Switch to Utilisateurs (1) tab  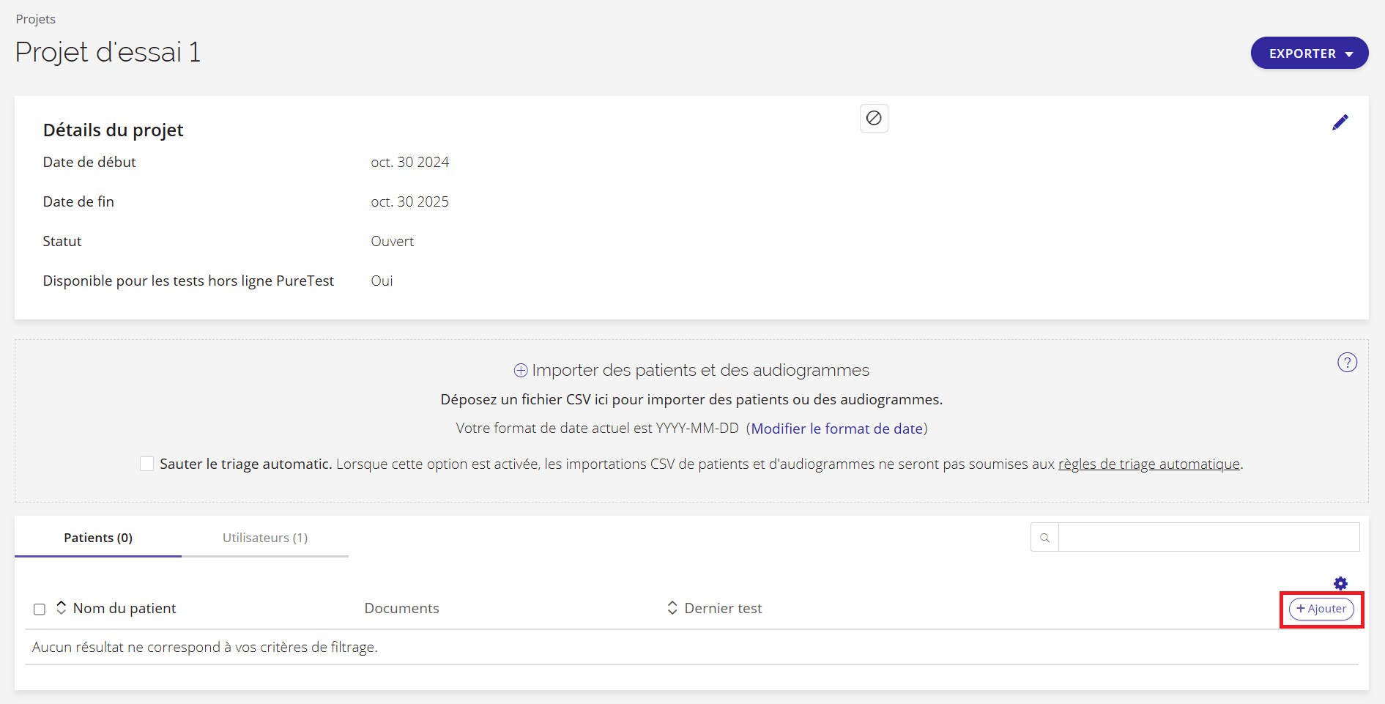pyautogui.click(x=265, y=538)
